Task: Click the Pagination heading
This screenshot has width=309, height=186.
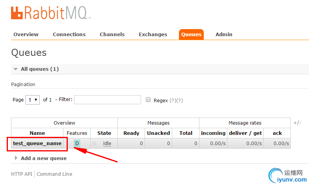Action: pyautogui.click(x=23, y=84)
